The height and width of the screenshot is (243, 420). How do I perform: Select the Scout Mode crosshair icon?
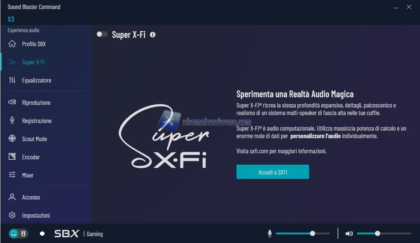point(12,139)
